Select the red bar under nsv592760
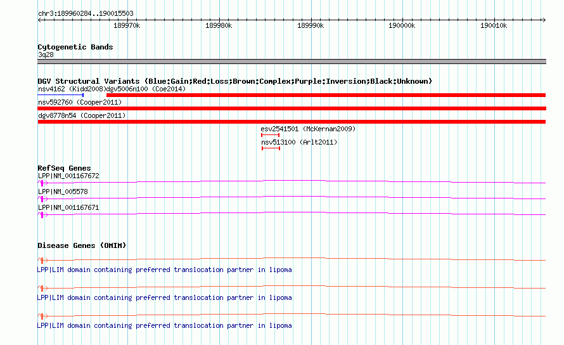Screen dimensions: 564x345 point(292,108)
